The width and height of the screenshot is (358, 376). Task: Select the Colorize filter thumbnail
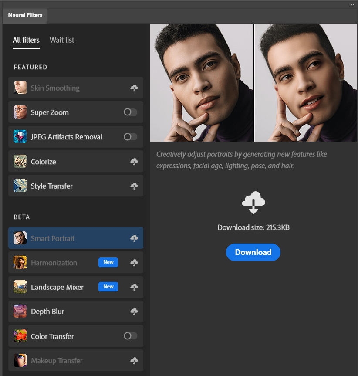20,161
